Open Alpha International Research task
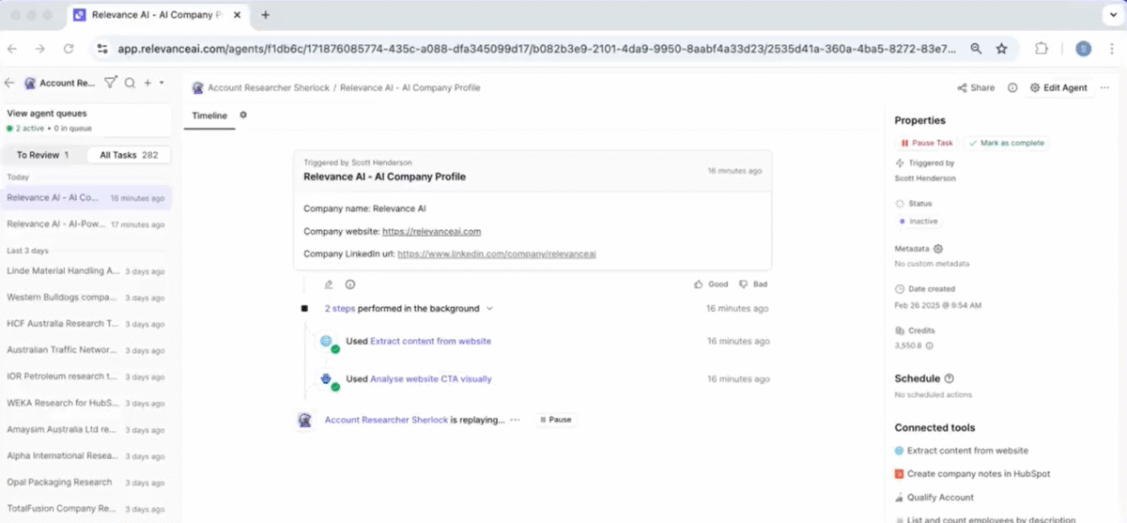 (86, 455)
